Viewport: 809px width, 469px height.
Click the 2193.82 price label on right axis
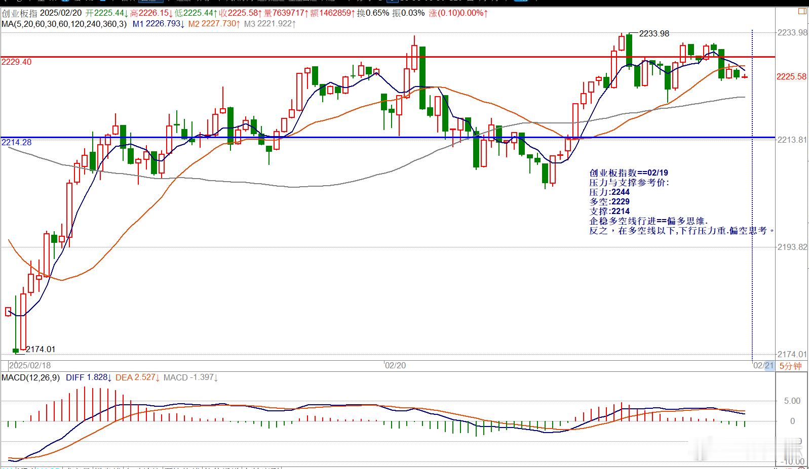pos(792,247)
